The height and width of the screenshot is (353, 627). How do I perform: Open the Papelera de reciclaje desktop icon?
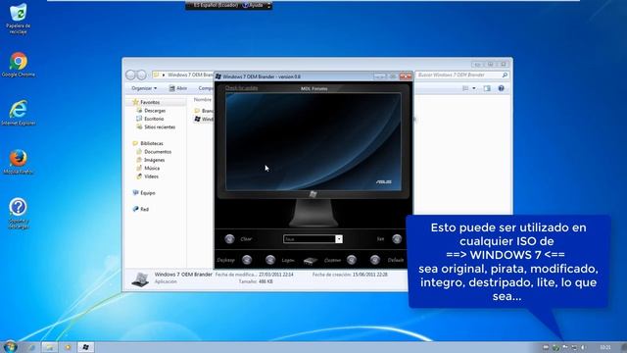pyautogui.click(x=18, y=19)
